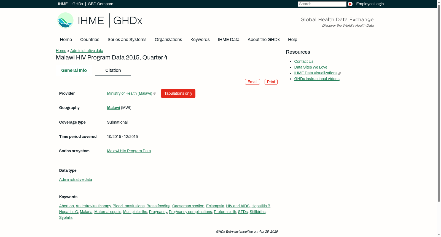Image resolution: width=441 pixels, height=237 pixels.
Task: Open the Abortion keyword link
Action: 66,206
